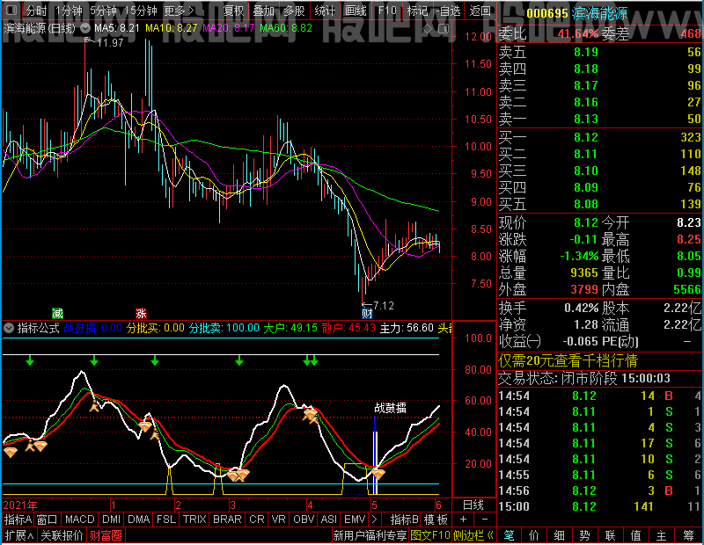Click the 窗口 window button
This screenshot has width=704, height=545.
point(48,520)
